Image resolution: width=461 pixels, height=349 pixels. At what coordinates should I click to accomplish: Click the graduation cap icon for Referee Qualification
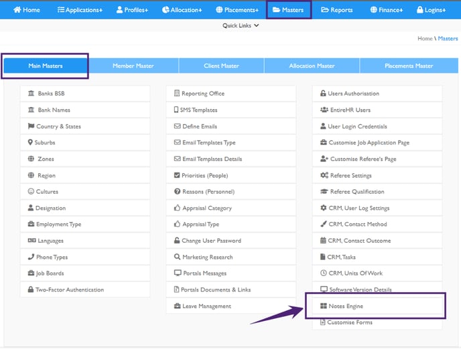coord(324,191)
